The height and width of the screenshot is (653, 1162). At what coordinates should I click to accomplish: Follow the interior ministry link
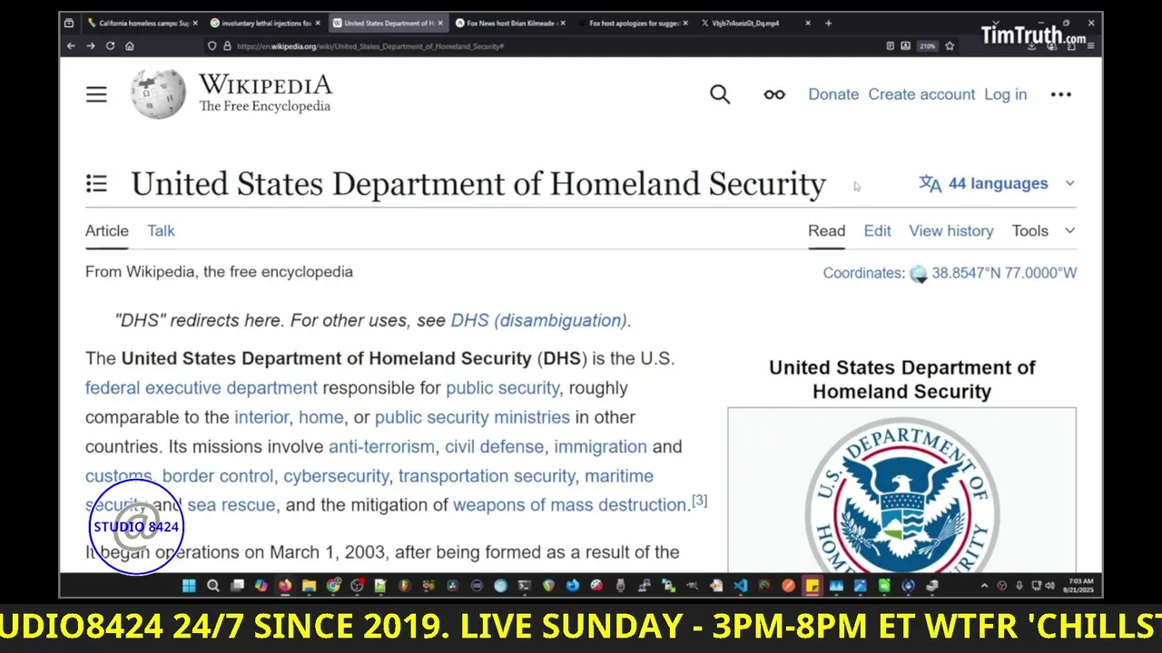(261, 417)
